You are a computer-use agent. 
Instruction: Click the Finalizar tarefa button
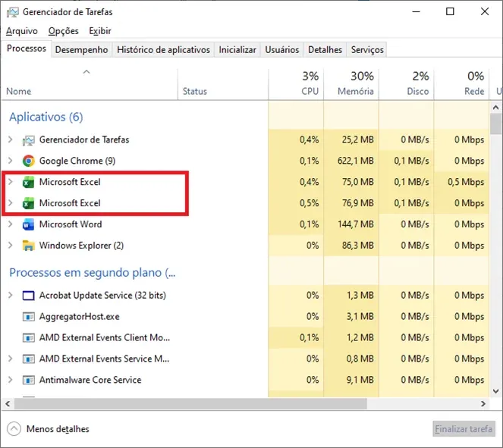tap(464, 429)
